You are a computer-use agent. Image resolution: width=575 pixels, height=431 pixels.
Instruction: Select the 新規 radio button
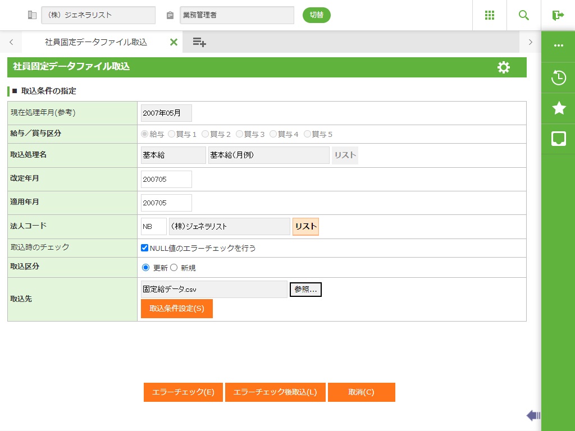coord(174,268)
